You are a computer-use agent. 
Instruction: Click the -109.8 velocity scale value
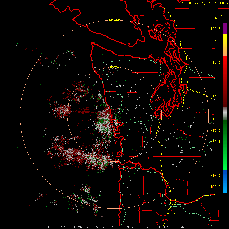(x=214, y=187)
